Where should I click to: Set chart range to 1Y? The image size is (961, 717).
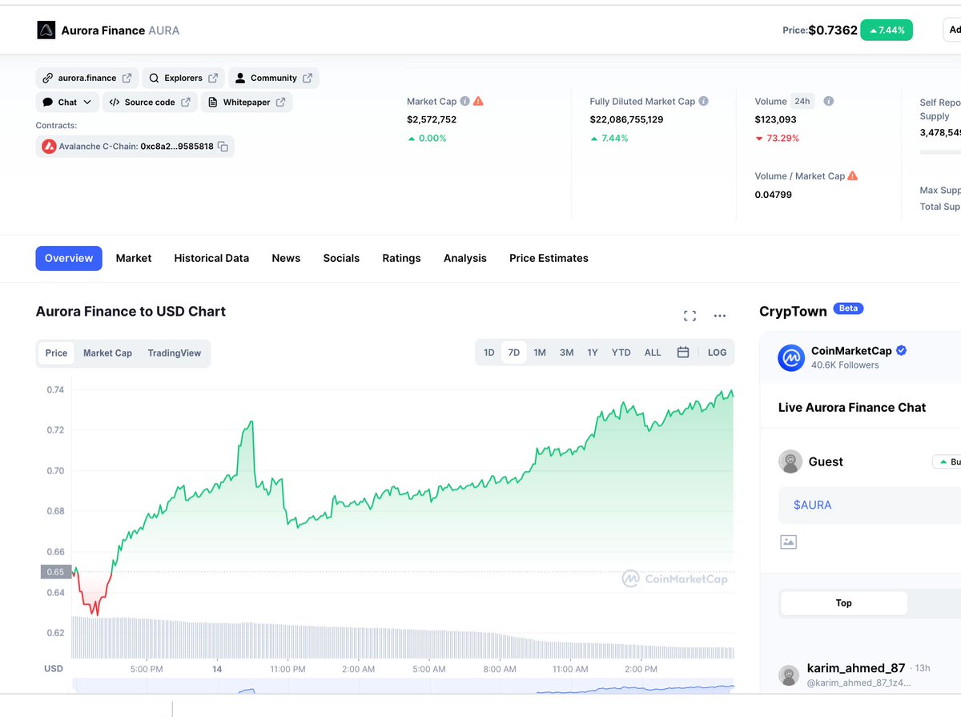593,352
